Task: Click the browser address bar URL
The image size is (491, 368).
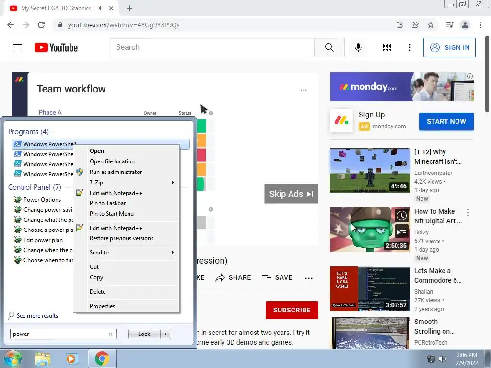Action: click(x=124, y=25)
